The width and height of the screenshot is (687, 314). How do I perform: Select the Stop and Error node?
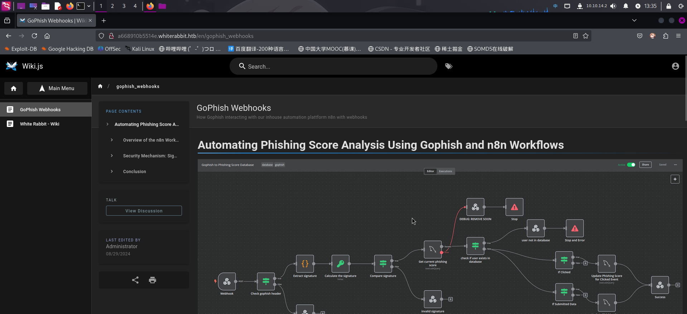coord(575,228)
